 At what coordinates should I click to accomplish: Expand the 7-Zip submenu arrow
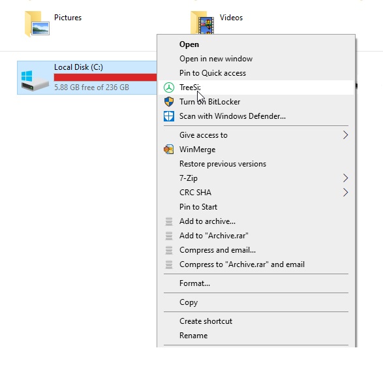coord(345,178)
